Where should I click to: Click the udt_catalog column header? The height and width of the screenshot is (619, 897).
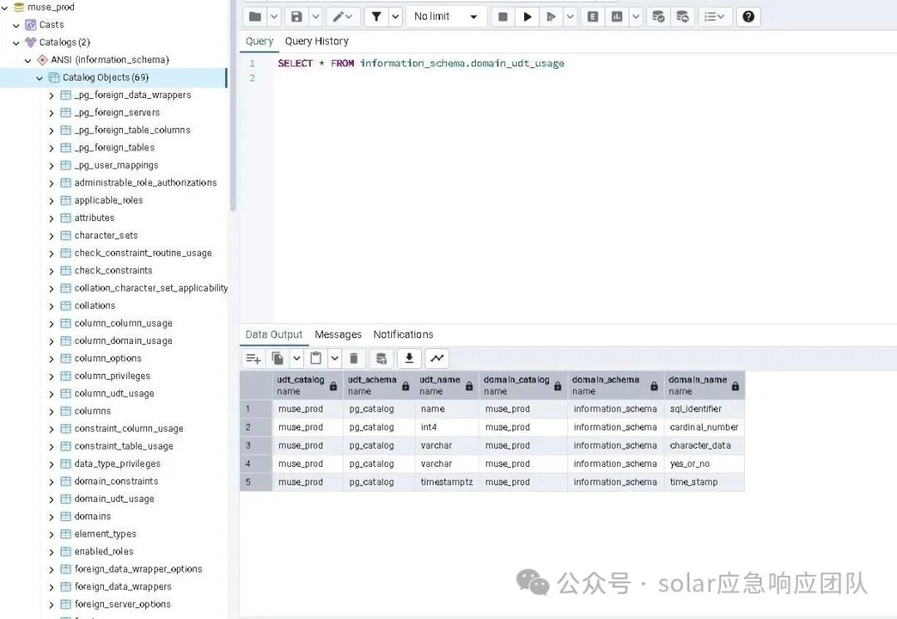coord(307,386)
